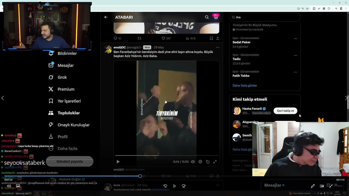Open the browser install app icon
This screenshot has width=349, height=196.
click(x=298, y=8)
